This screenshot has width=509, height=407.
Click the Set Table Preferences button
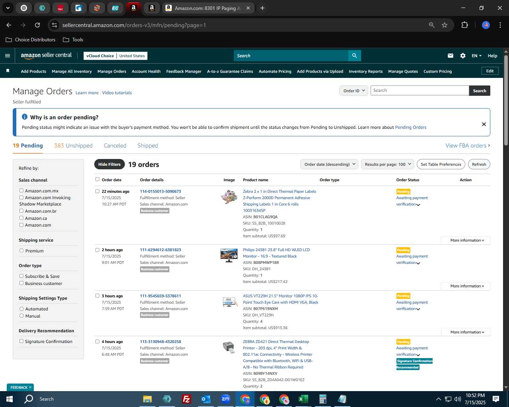point(441,164)
